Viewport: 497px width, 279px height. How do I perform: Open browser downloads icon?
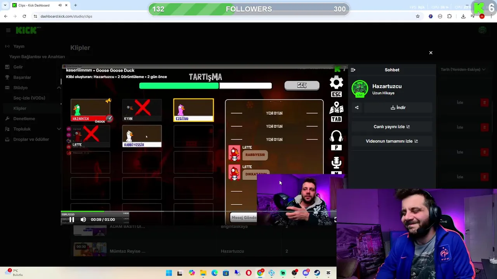click(x=463, y=16)
